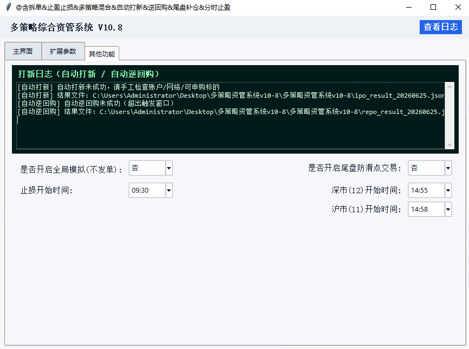Click the 是否开启全局模拟(不发单) label
Image resolution: width=469 pixels, height=349 pixels.
71,170
